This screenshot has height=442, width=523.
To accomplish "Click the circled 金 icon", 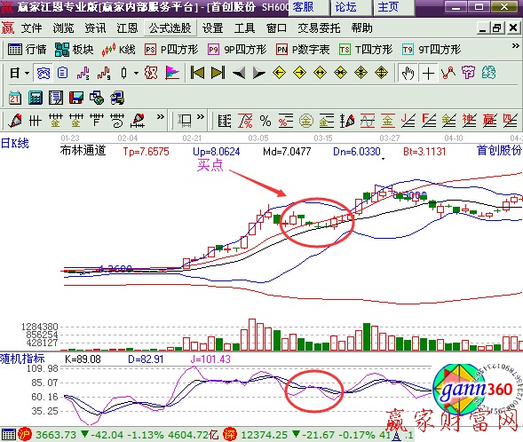I will (306, 121).
